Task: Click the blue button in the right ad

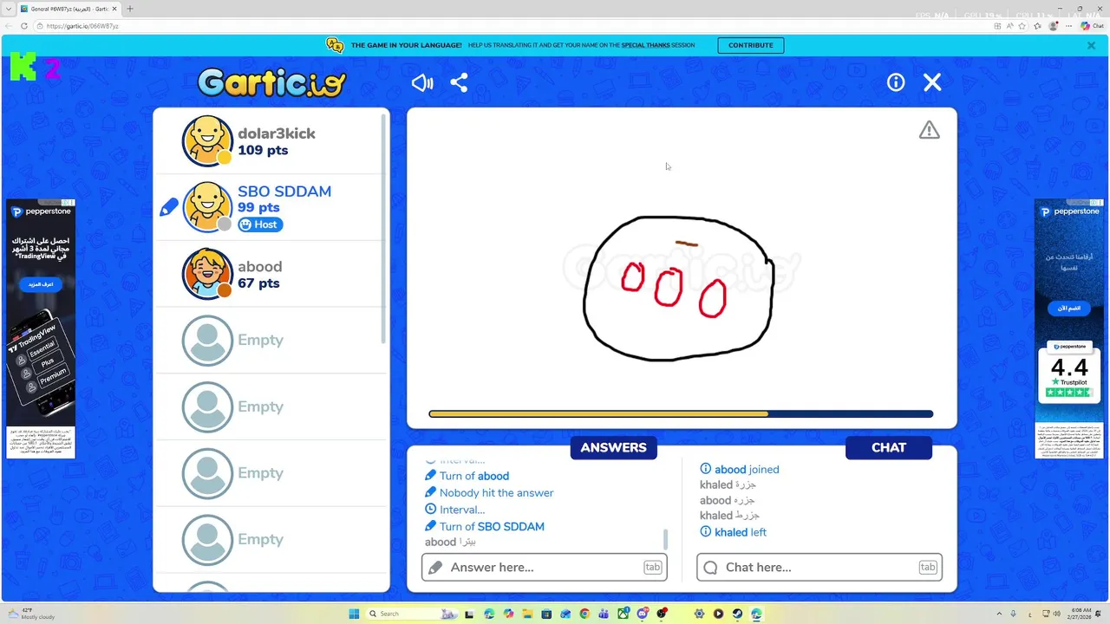Action: tap(1068, 309)
